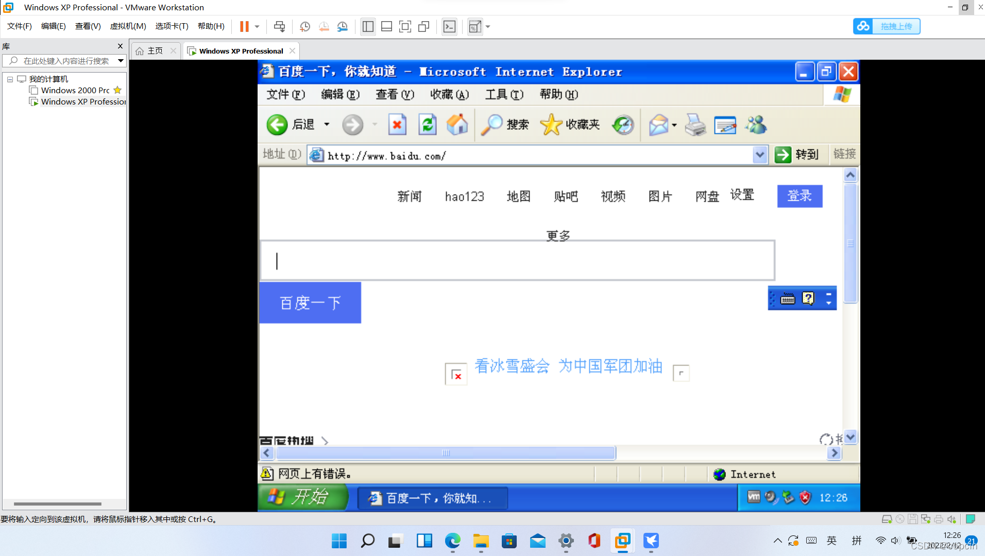
Task: Toggle the library sidebar view icon
Action: click(368, 26)
